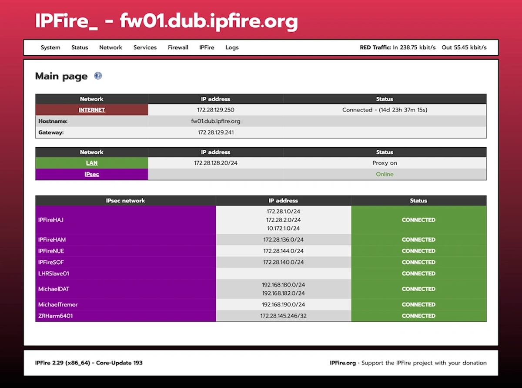Click the IPFire fw01.dub.ipfire.org page title

(167, 21)
